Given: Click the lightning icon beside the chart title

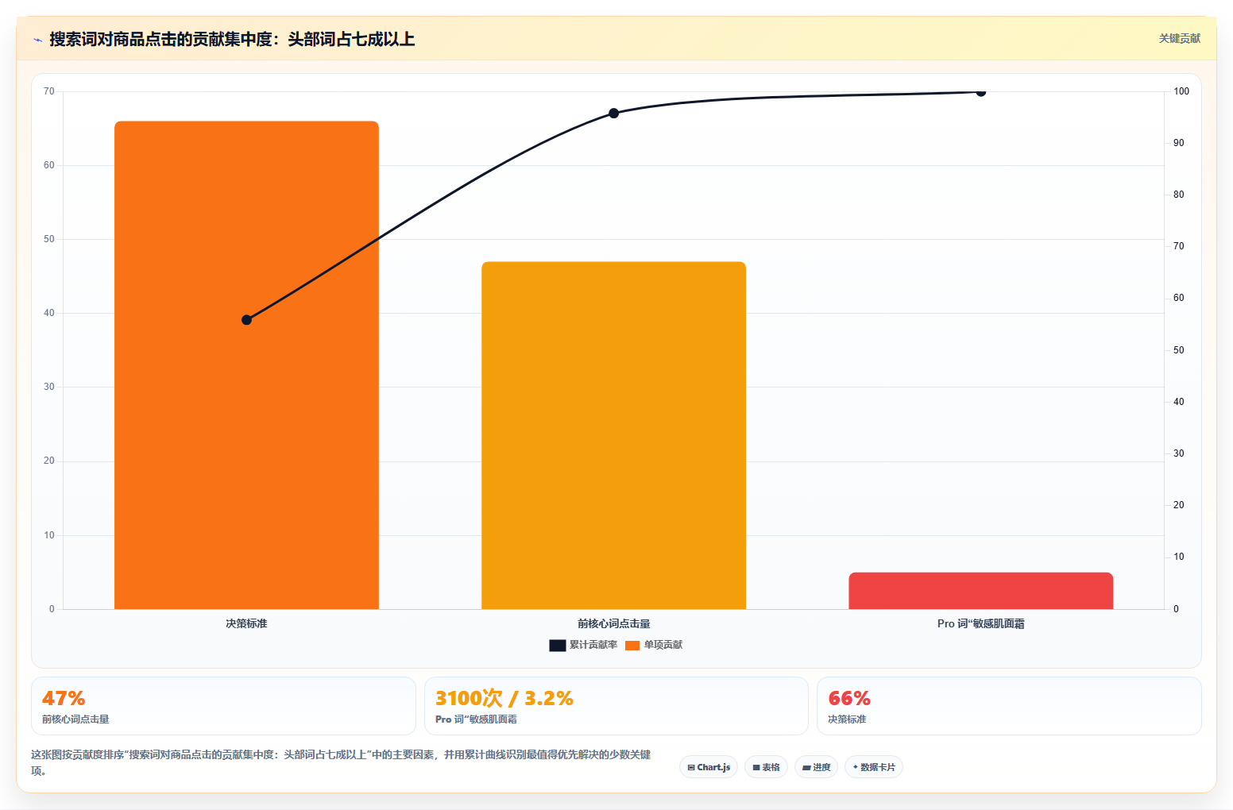Looking at the screenshot, I should 37,40.
